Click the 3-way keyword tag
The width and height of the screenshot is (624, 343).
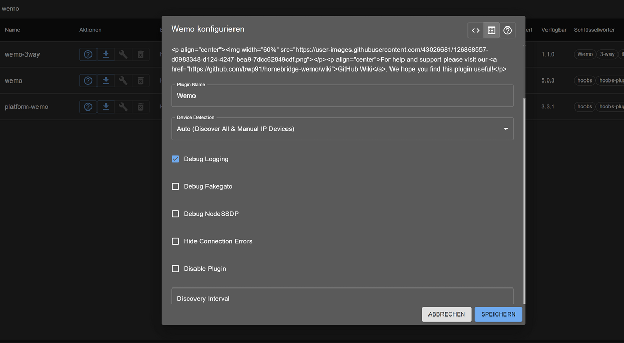(607, 54)
